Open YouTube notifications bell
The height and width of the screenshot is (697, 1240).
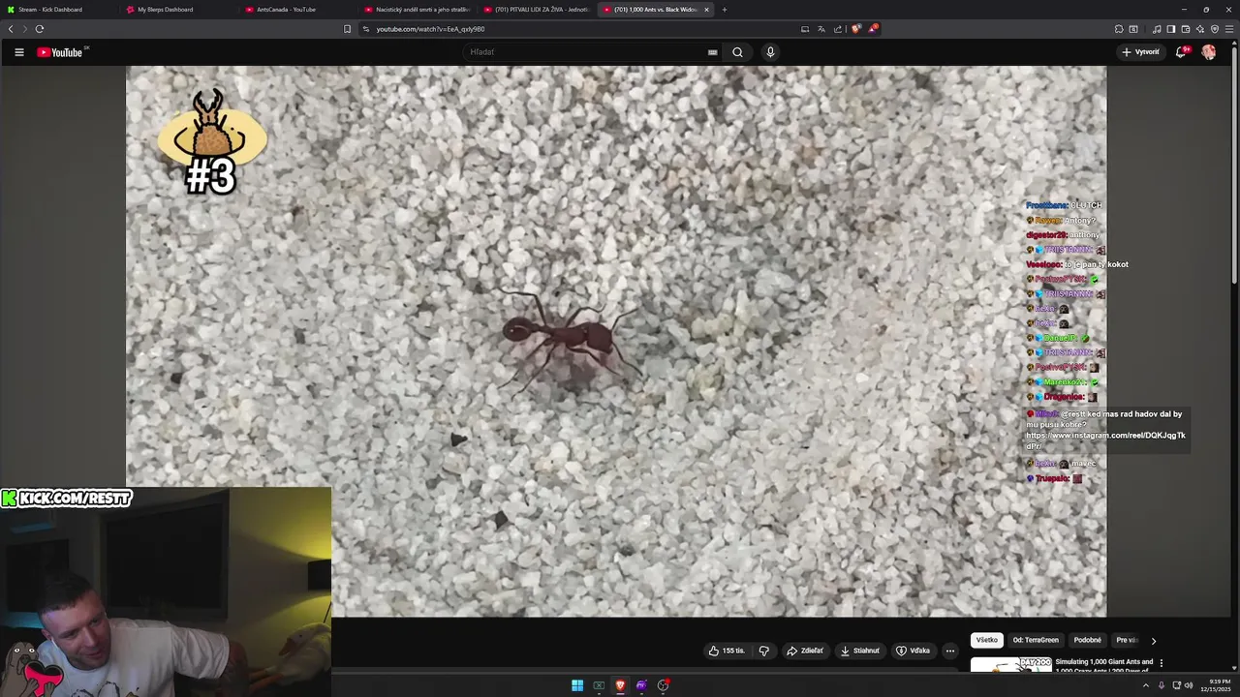[x=1180, y=52]
